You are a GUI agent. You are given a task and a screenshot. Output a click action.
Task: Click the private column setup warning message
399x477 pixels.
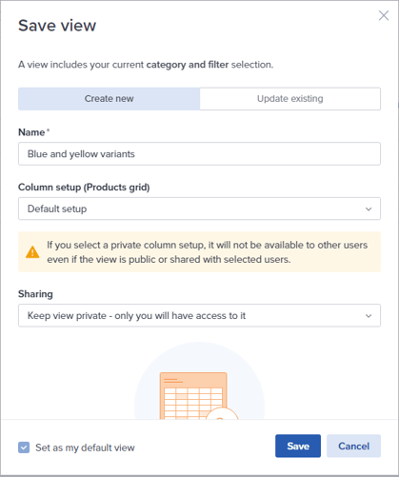click(x=208, y=252)
